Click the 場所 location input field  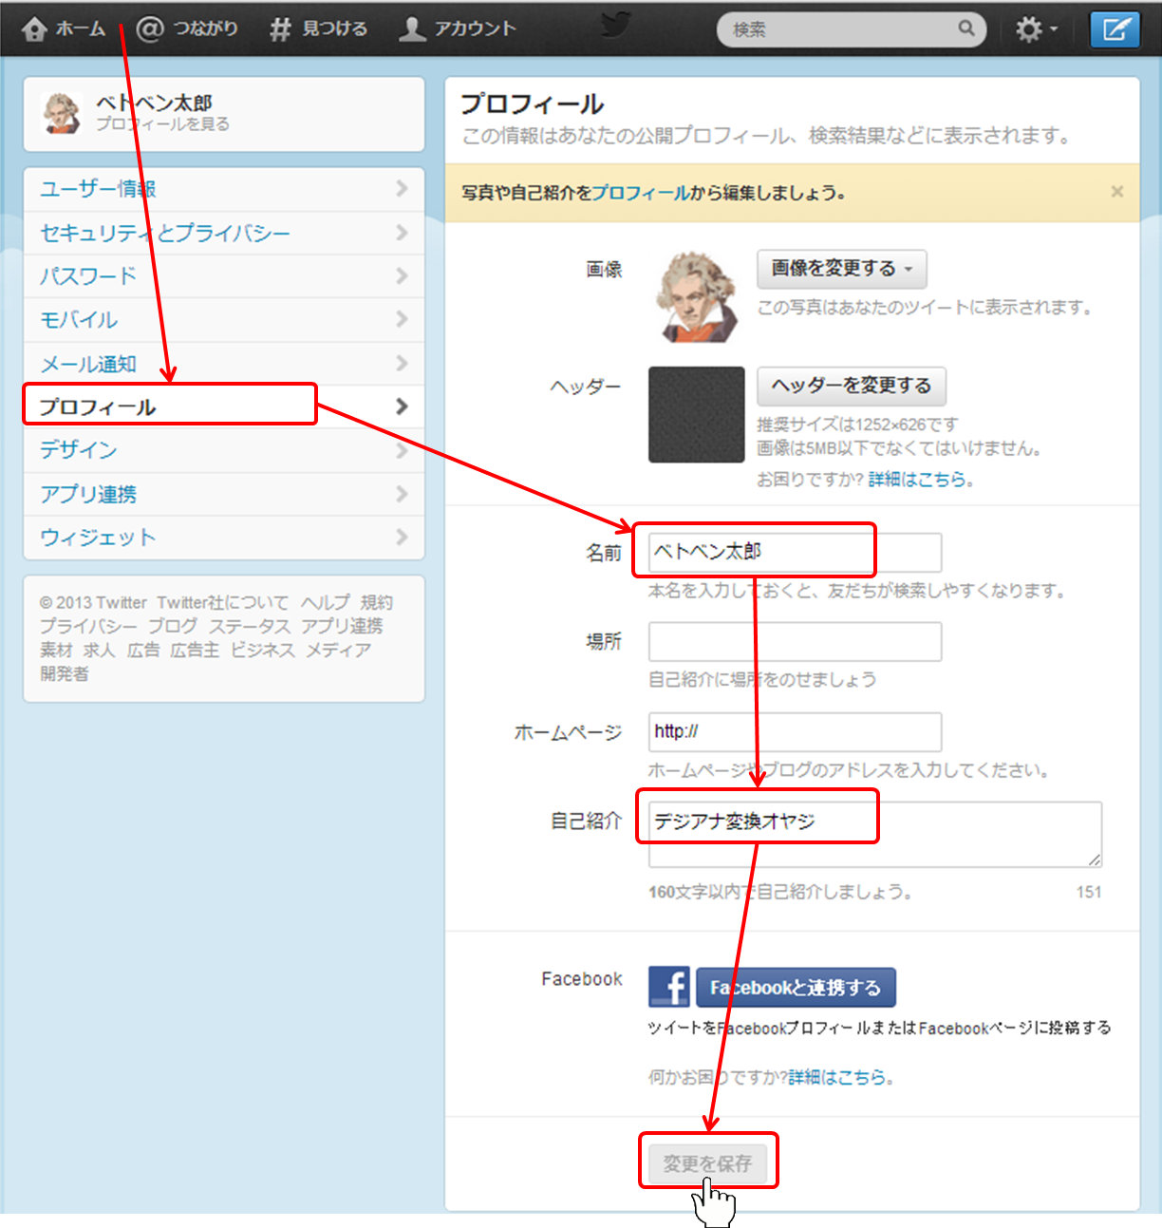coord(795,642)
